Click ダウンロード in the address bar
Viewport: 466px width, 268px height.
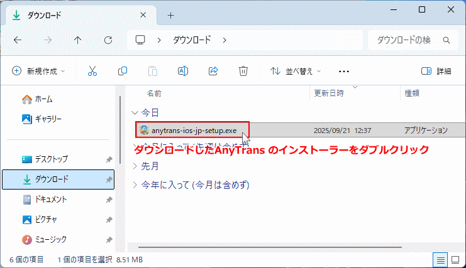(x=192, y=40)
